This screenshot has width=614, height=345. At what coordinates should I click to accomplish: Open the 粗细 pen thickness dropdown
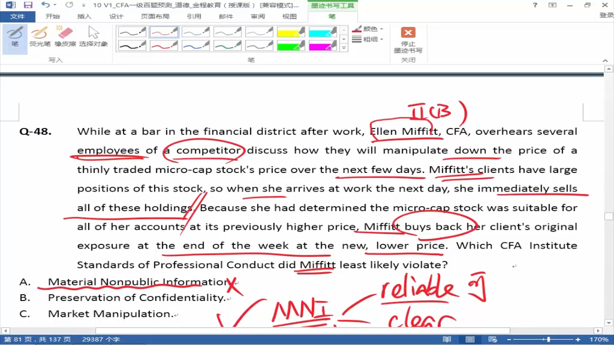pyautogui.click(x=368, y=39)
